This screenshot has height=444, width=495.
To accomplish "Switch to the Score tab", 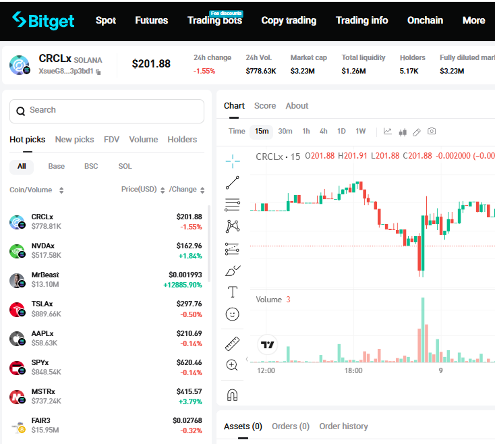I will 265,106.
